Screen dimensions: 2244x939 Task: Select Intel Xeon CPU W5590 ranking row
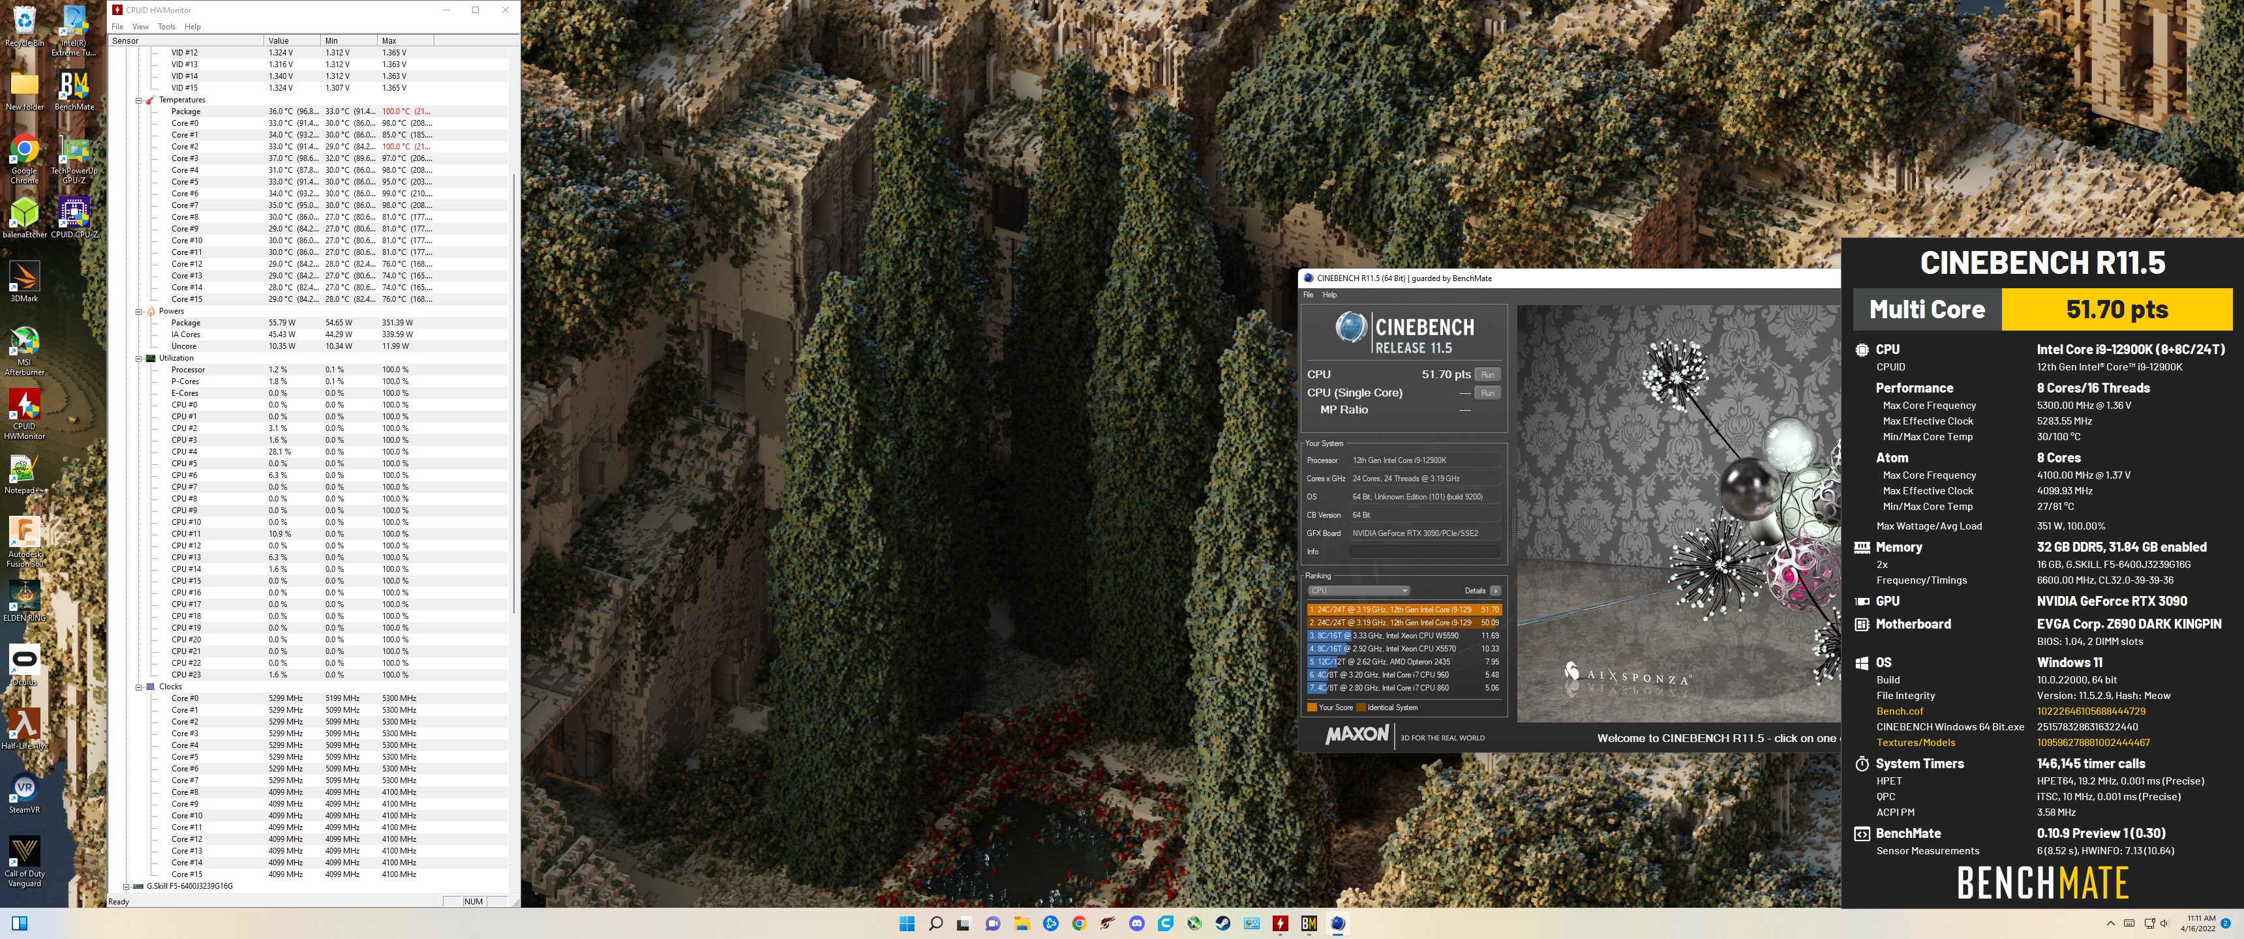click(x=1404, y=636)
